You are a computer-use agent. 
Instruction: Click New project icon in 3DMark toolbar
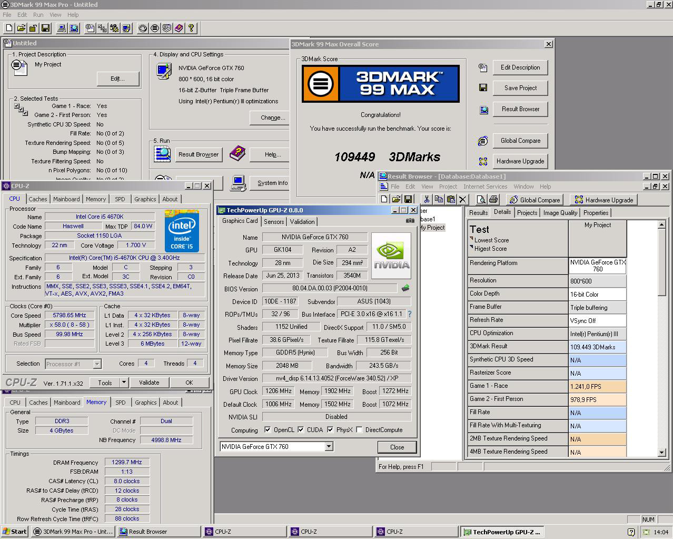pyautogui.click(x=9, y=28)
